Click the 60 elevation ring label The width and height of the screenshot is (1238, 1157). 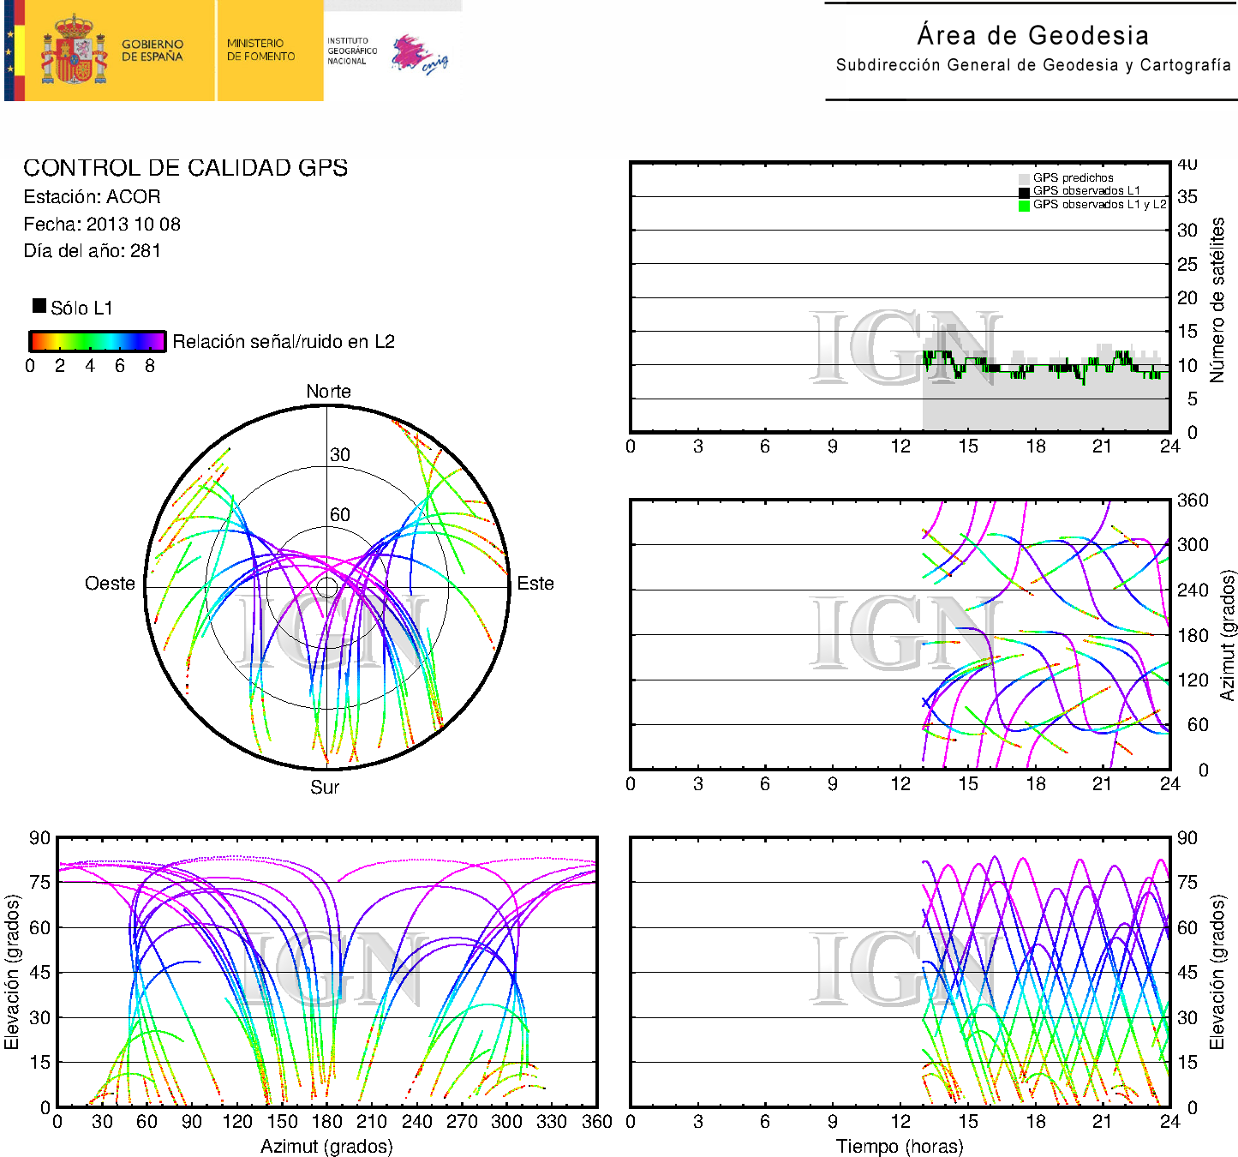(340, 515)
